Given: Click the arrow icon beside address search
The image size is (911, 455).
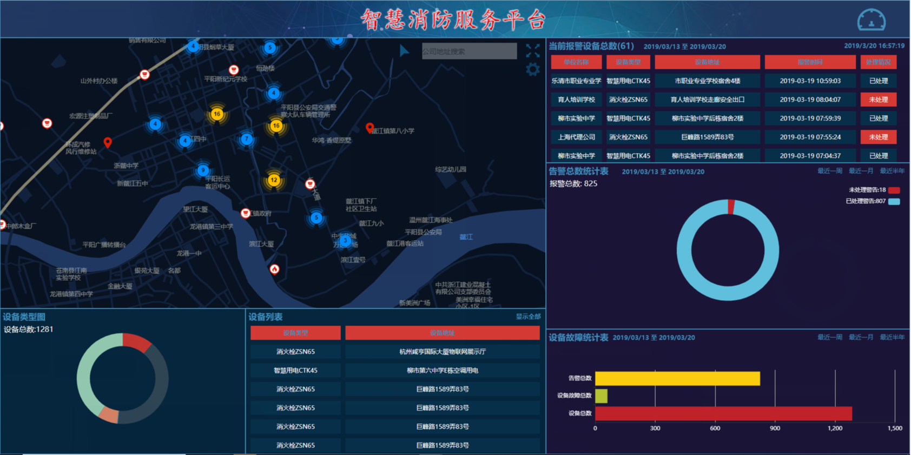Looking at the screenshot, I should coord(404,51).
